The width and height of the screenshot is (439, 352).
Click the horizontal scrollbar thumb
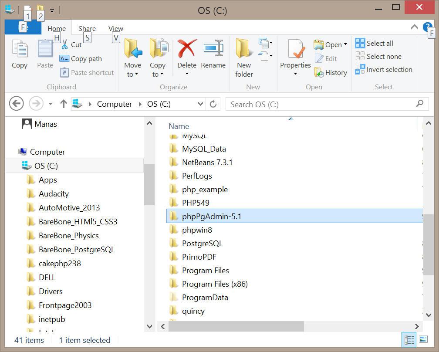point(236,326)
